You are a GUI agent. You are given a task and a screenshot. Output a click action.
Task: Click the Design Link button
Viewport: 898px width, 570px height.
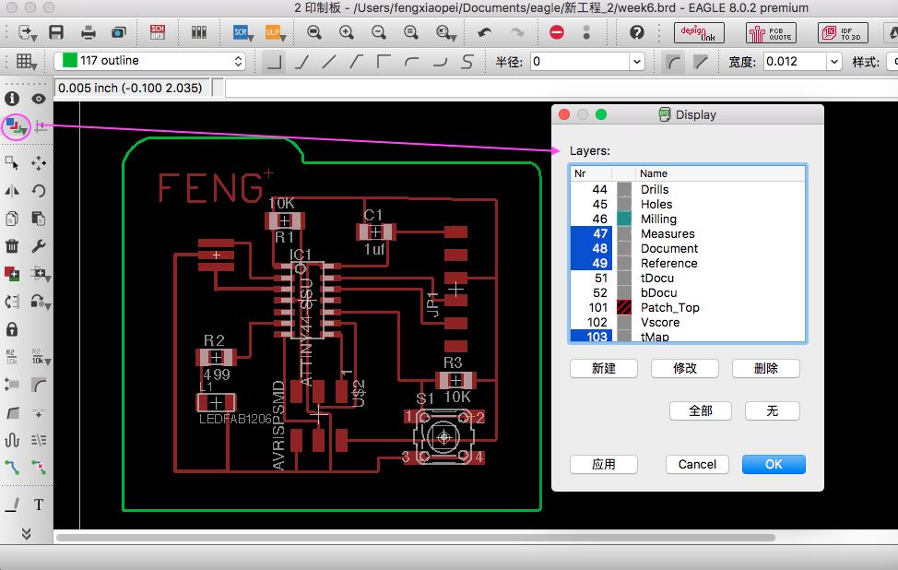(x=699, y=32)
